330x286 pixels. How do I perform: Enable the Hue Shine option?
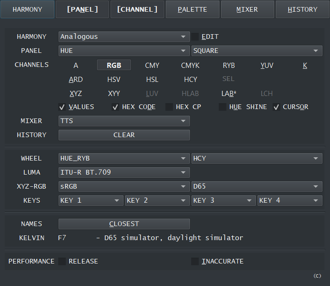pos(223,107)
